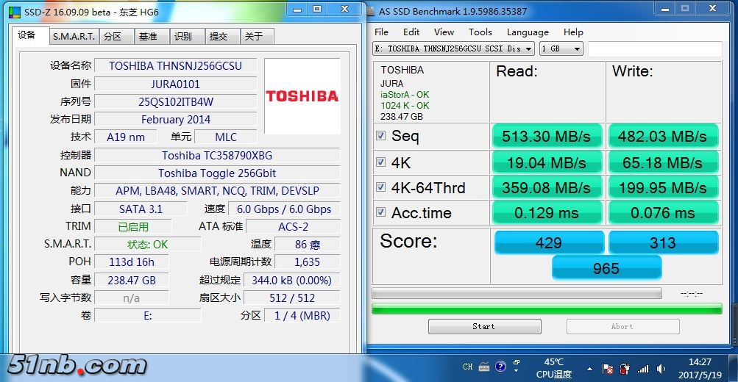The image size is (738, 382).
Task: Click the Abort button
Action: click(622, 326)
